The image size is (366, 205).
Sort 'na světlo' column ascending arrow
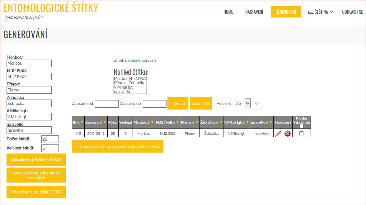267,123
